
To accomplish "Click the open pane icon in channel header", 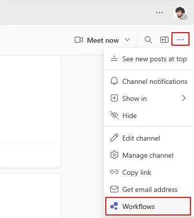I will pos(164,40).
